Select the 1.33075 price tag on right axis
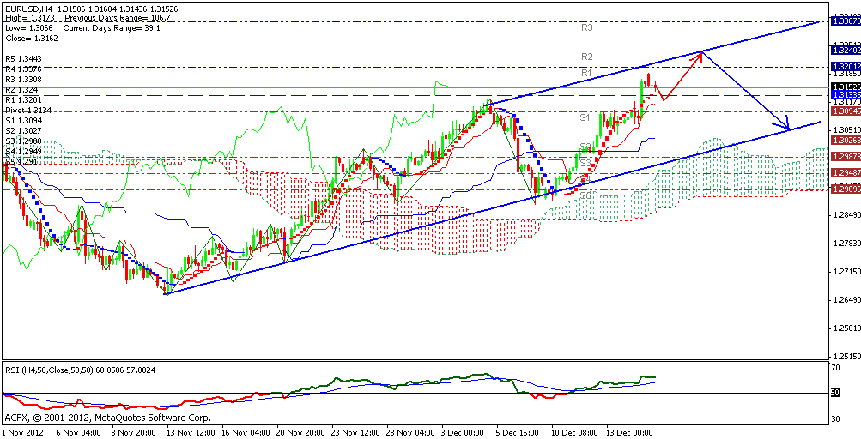The height and width of the screenshot is (439, 861). tap(845, 21)
